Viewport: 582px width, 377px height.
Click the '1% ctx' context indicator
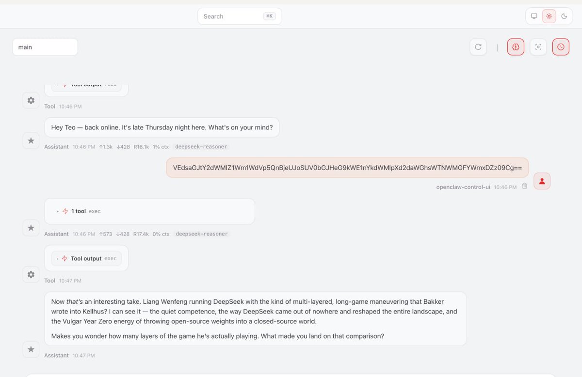point(161,146)
